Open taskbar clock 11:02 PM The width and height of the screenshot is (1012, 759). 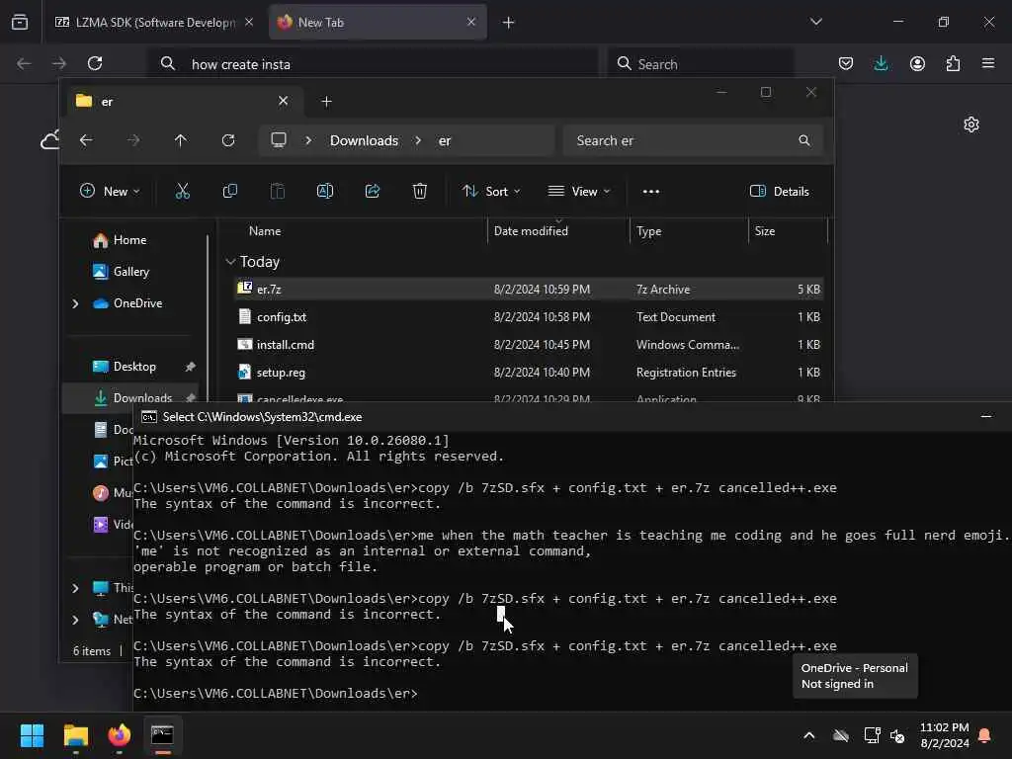pyautogui.click(x=944, y=735)
